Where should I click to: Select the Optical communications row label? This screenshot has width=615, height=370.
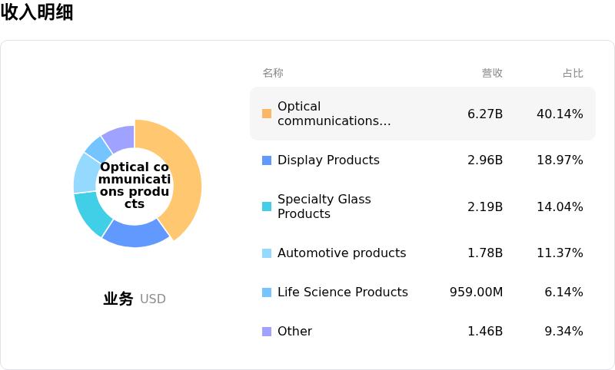tap(334, 114)
